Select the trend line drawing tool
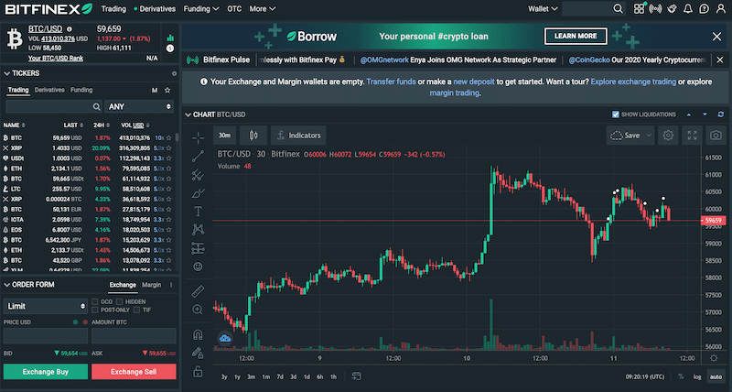This screenshot has width=732, height=392. click(x=198, y=156)
